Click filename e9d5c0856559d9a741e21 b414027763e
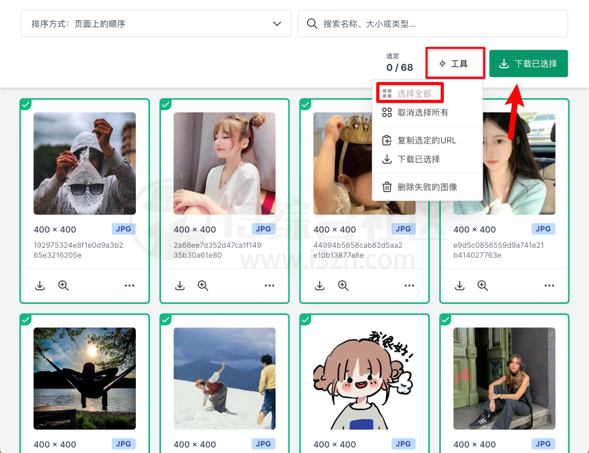This screenshot has width=589, height=453. point(498,250)
